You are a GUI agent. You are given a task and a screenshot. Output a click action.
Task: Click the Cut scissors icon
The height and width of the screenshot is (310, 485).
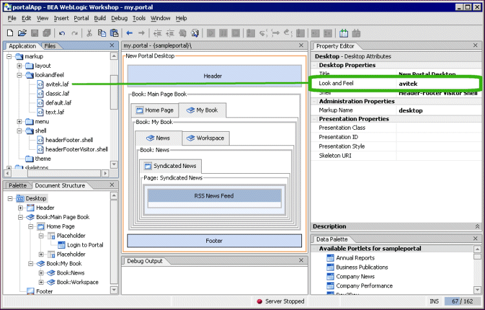point(89,33)
